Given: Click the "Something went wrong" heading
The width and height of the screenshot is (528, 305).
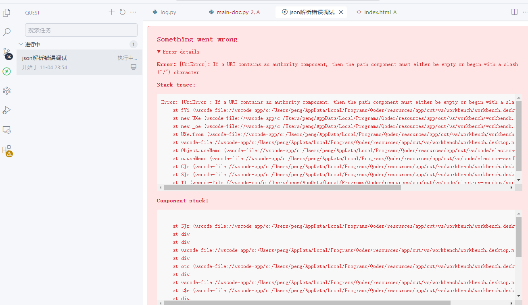Looking at the screenshot, I should point(197,39).
